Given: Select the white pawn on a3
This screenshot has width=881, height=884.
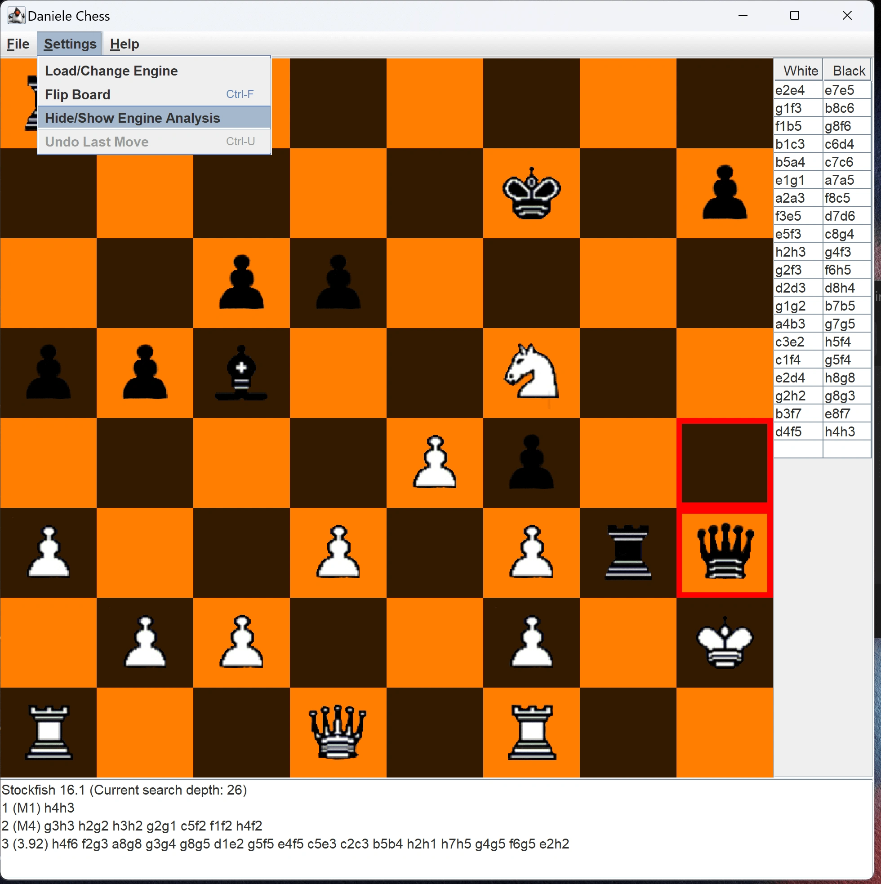Looking at the screenshot, I should (49, 552).
